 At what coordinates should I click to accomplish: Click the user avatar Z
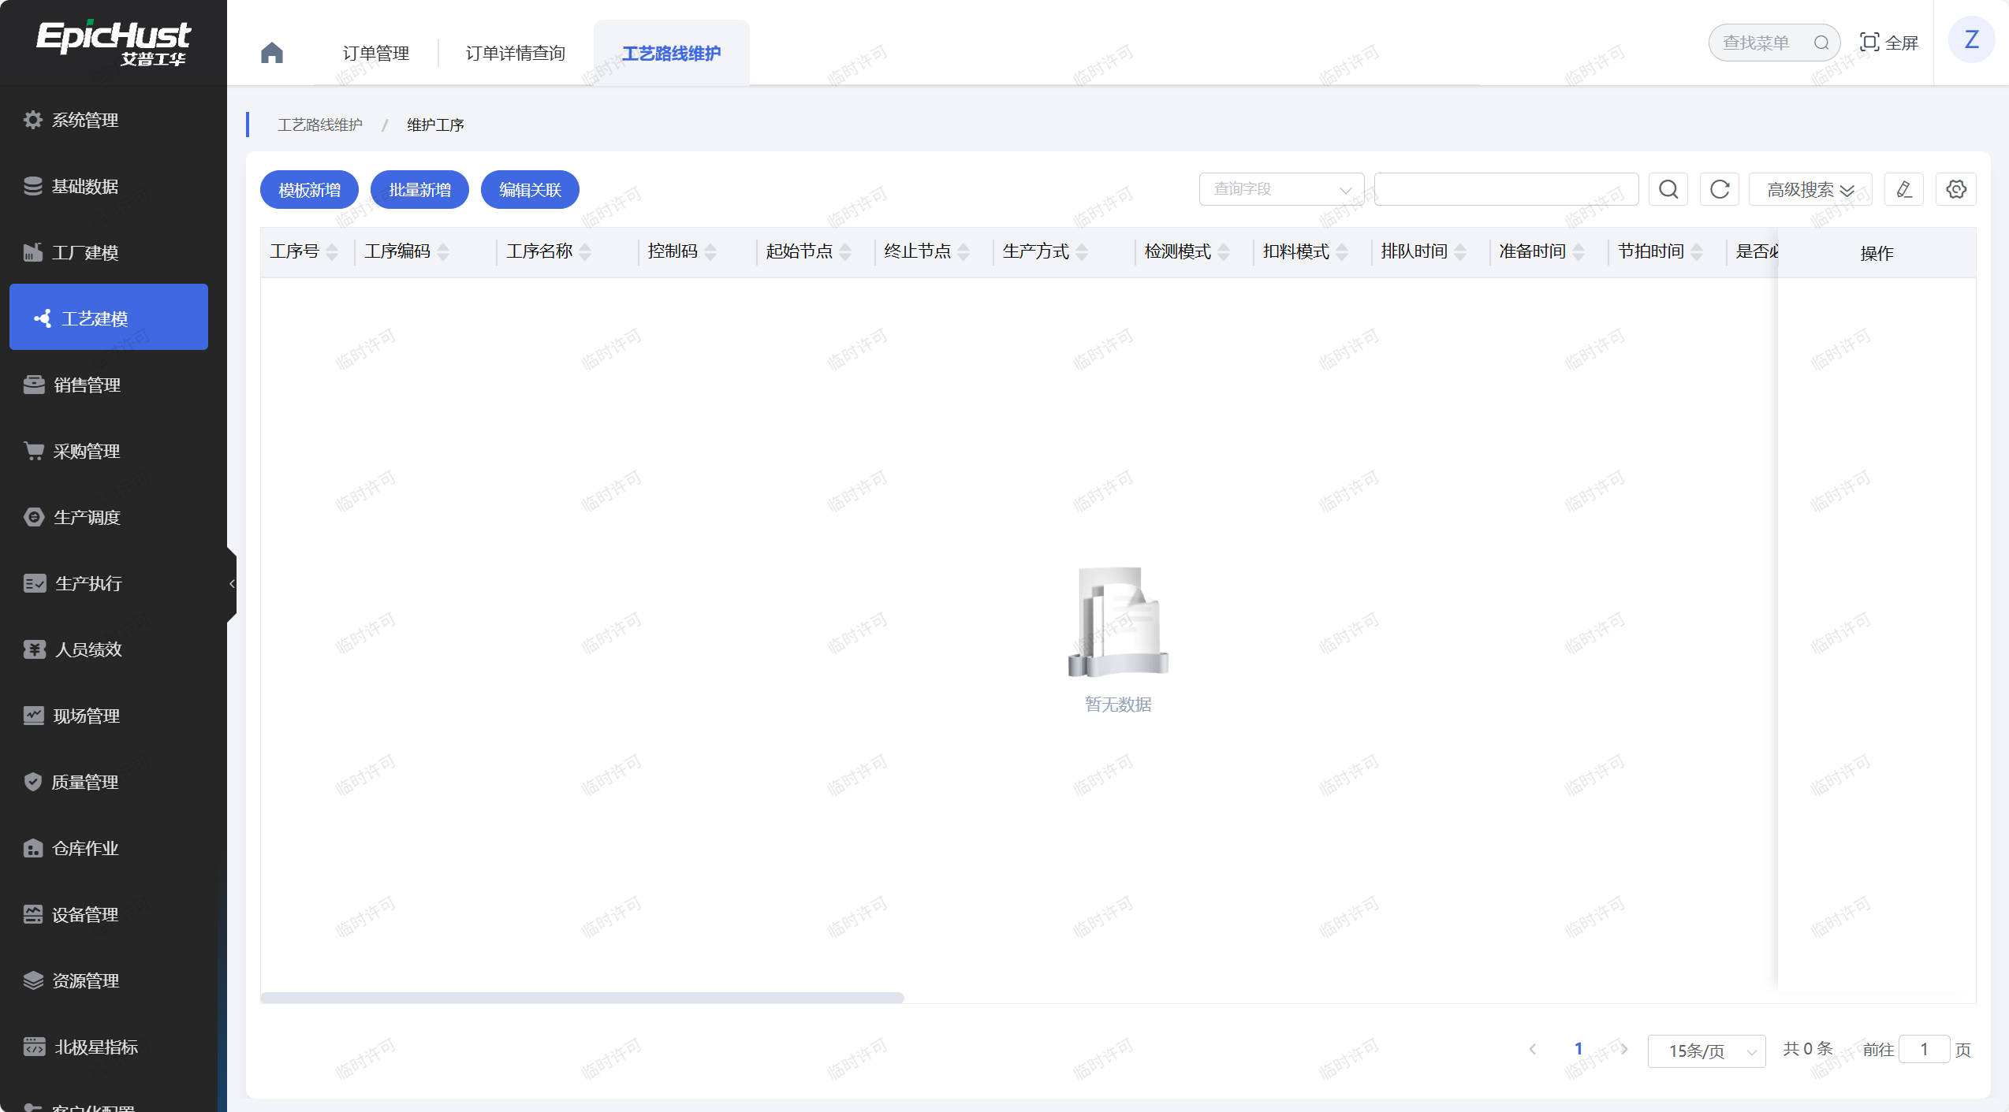(1971, 40)
